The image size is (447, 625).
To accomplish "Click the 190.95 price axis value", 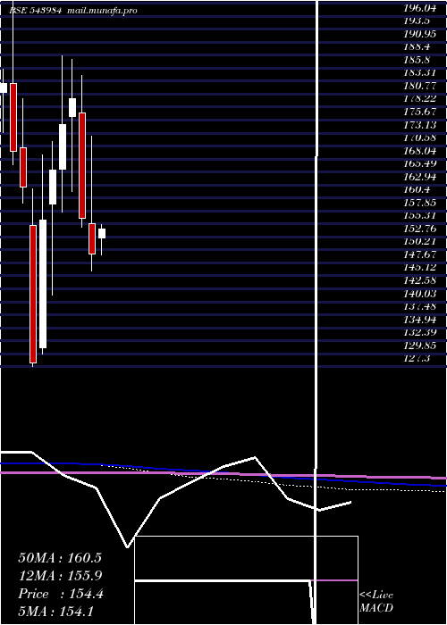I will 419,34.
